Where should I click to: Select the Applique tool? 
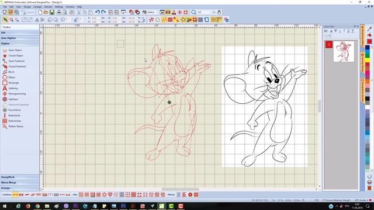[10, 99]
